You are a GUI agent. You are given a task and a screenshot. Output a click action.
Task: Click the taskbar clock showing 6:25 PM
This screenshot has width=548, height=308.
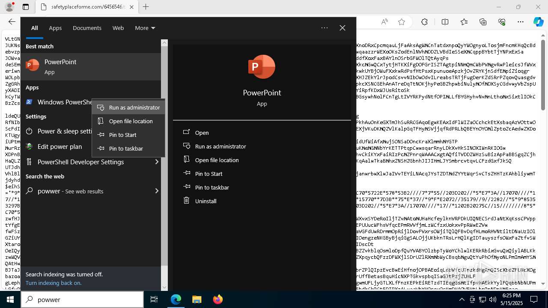512,299
